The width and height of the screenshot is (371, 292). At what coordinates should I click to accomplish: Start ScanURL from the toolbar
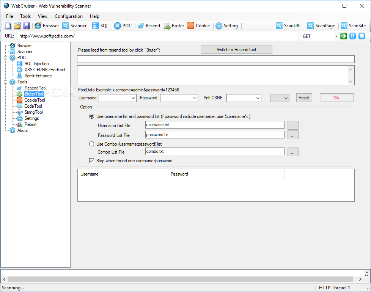tap(289, 26)
